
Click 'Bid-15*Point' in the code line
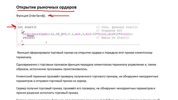[96, 34]
